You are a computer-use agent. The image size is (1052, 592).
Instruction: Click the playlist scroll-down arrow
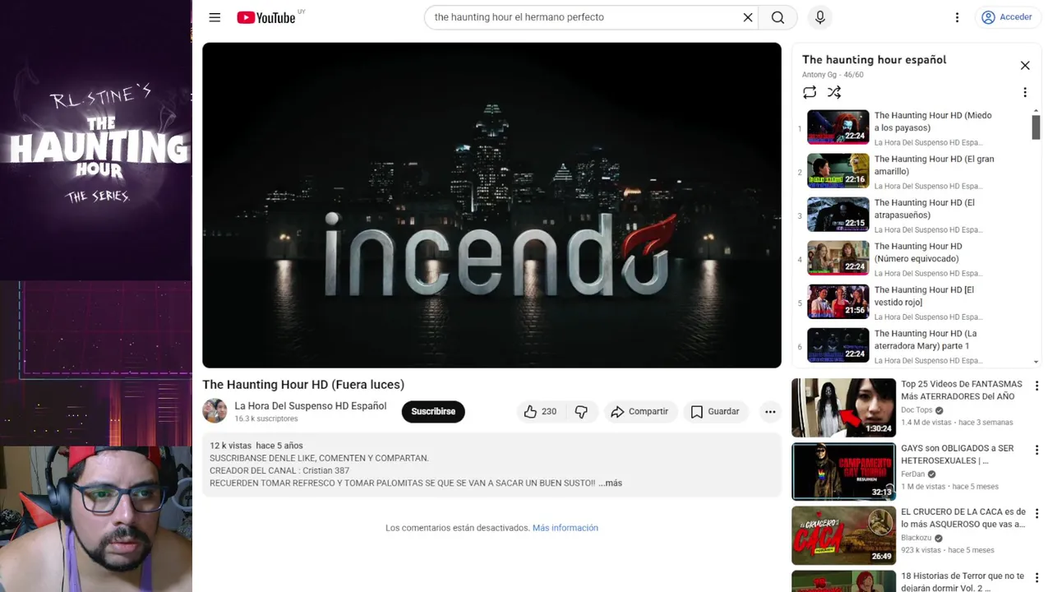(1036, 362)
